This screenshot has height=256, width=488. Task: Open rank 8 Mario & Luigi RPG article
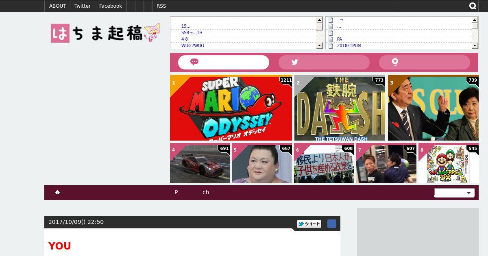click(x=449, y=163)
